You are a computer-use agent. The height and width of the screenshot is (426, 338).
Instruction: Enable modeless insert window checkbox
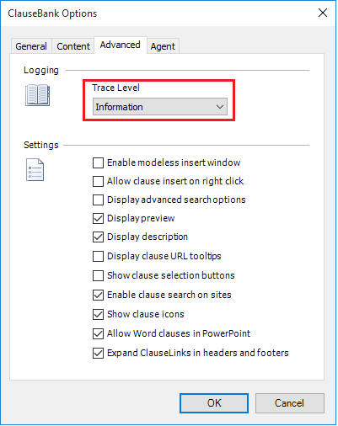[x=98, y=162]
